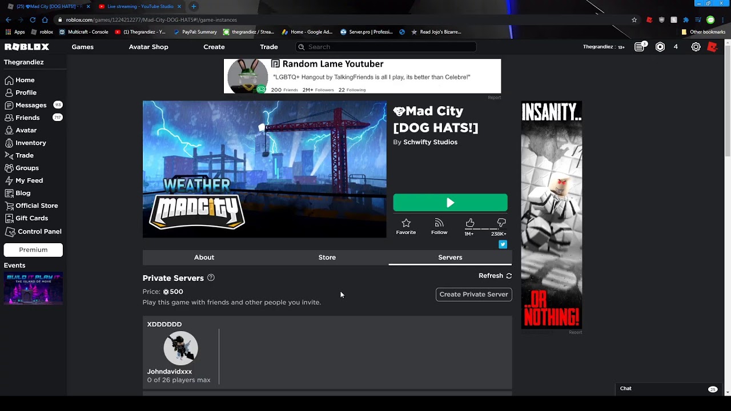Open the Johndavidxxx avatar thumbnail

pos(180,348)
